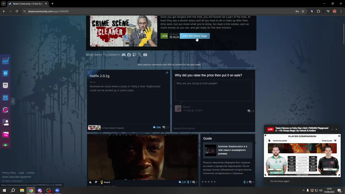This screenshot has width=345, height=194.
Task: Click the question mark help link
Action: click(x=203, y=65)
